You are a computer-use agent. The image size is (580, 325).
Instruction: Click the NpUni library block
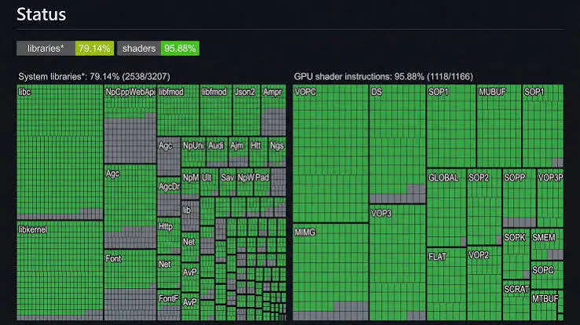(x=193, y=152)
